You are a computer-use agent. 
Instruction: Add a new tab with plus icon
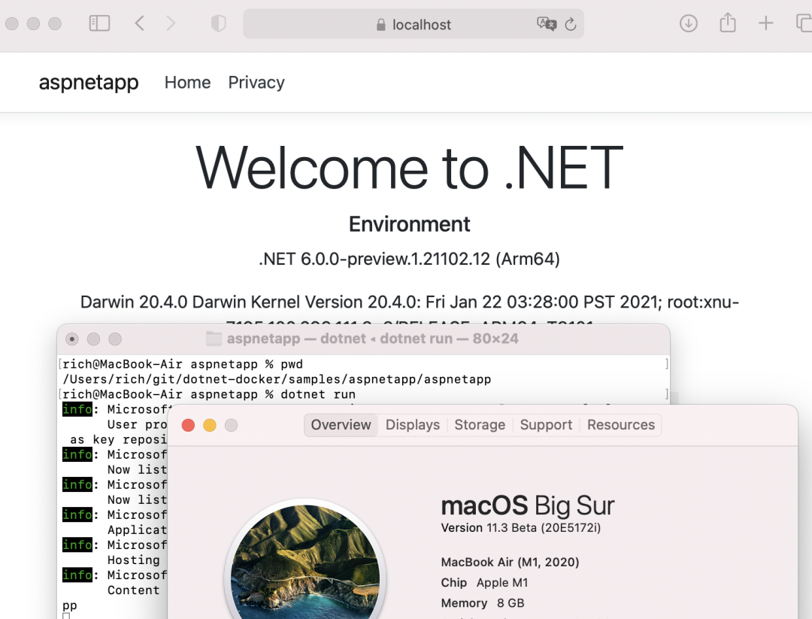click(x=765, y=23)
